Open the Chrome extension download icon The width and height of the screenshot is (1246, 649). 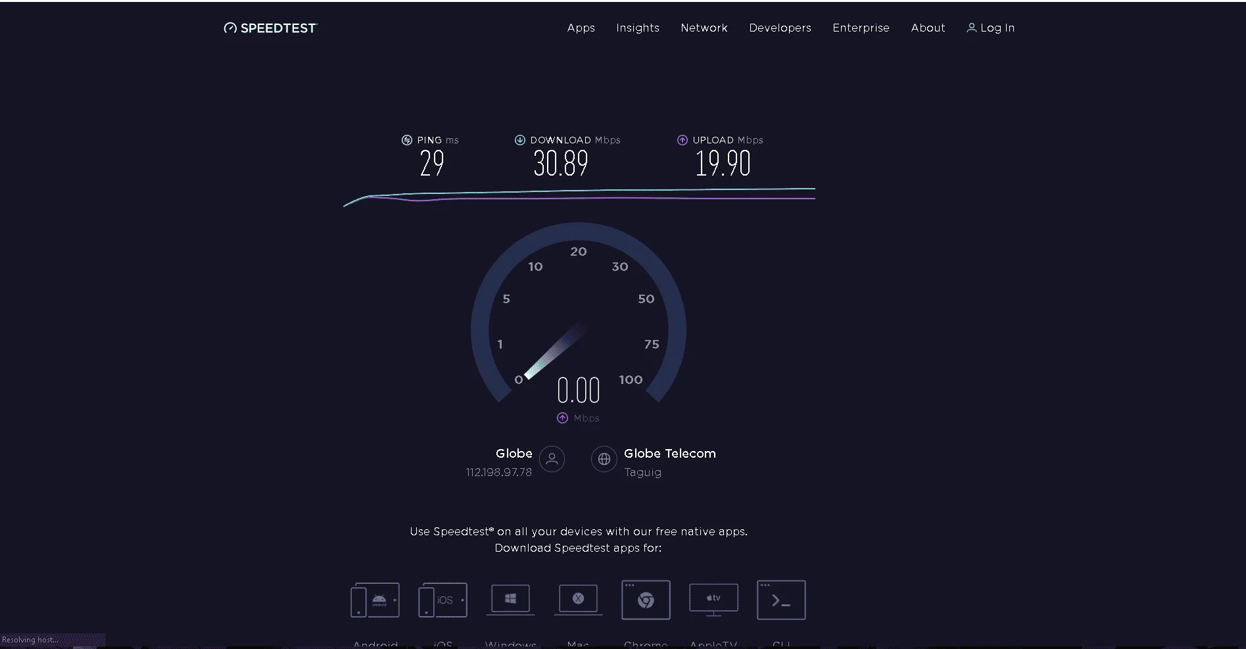click(646, 600)
